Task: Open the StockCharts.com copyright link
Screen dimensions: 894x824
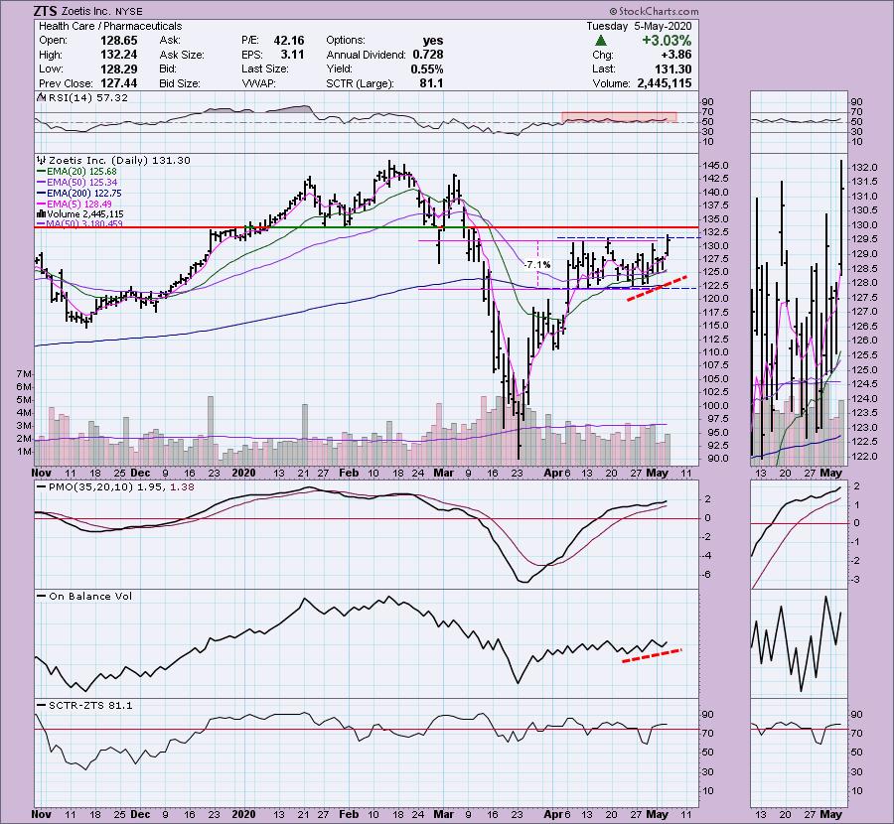Action: (654, 11)
